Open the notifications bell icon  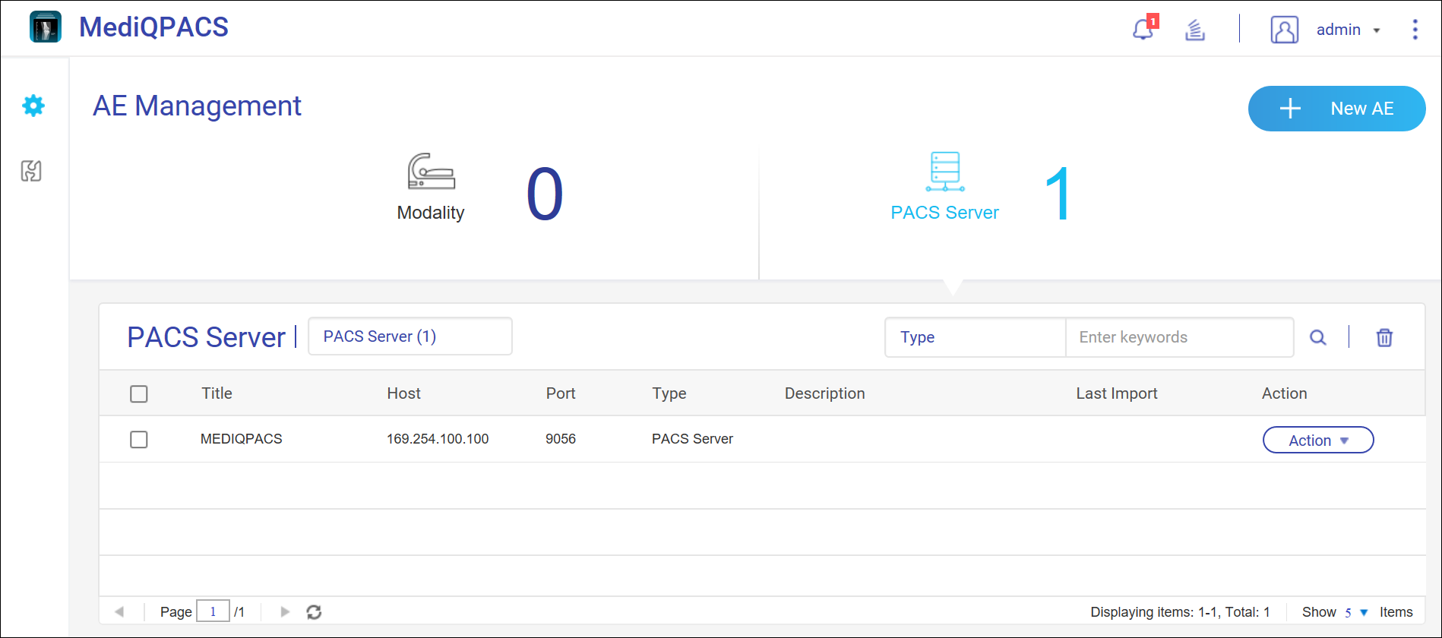[x=1143, y=30]
